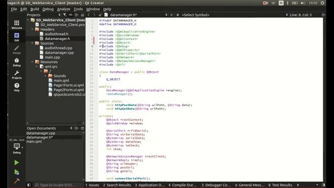The image size is (334, 188).
Task: Show the Compile Output pane
Action: [x=182, y=185]
